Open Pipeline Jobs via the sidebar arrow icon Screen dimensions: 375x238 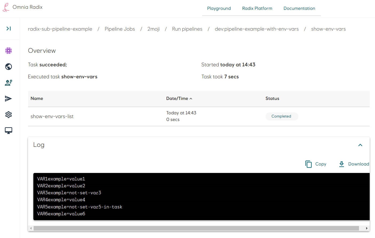point(8,99)
